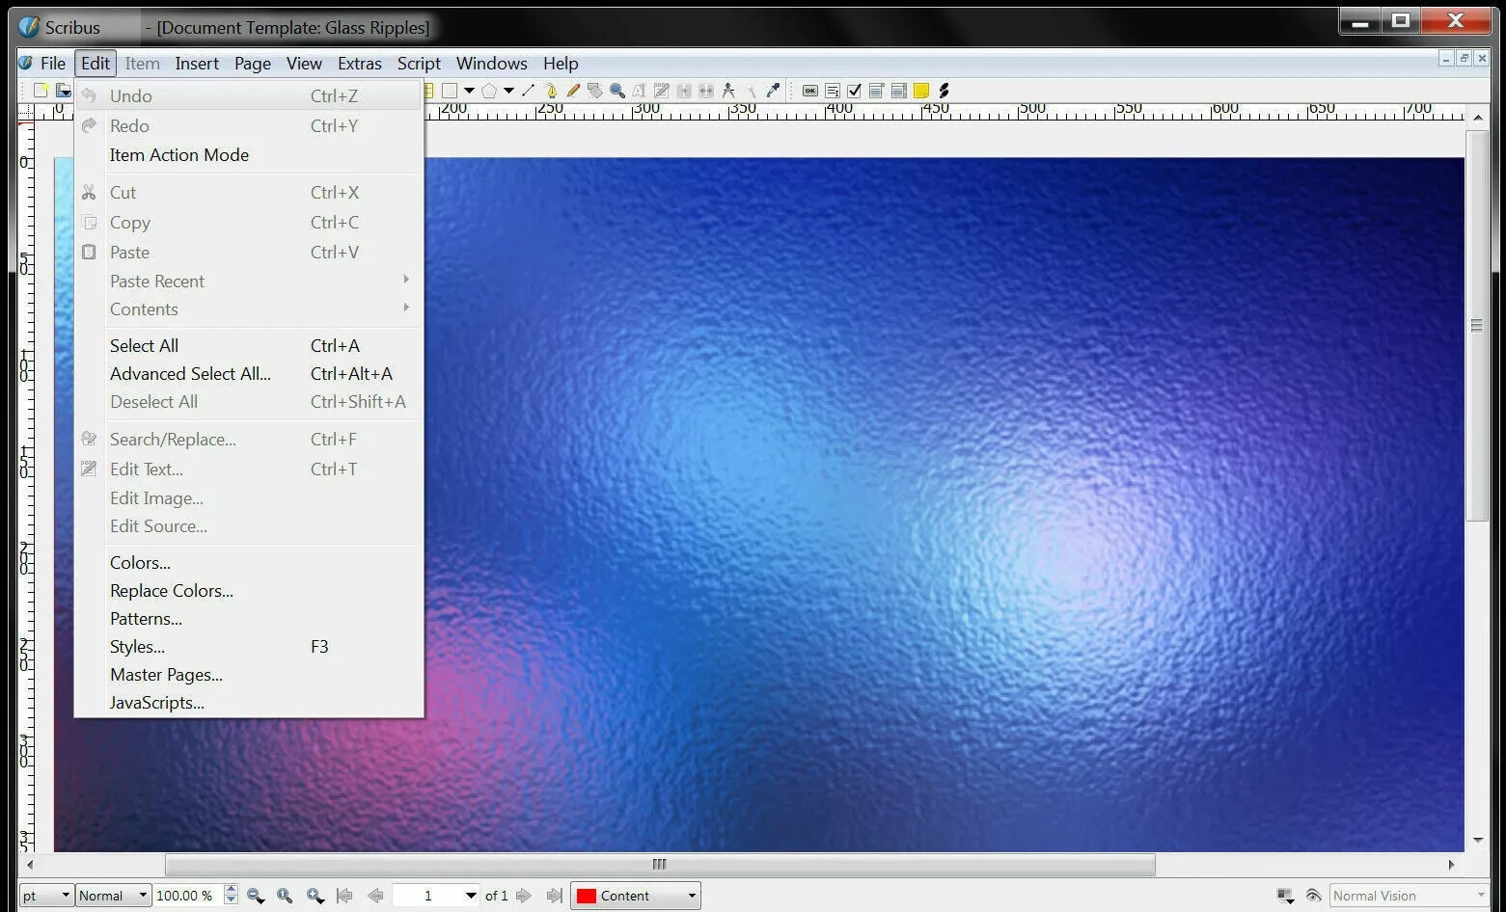Go to the first page arrow
Viewport: 1506px width, 912px height.
pyautogui.click(x=344, y=896)
